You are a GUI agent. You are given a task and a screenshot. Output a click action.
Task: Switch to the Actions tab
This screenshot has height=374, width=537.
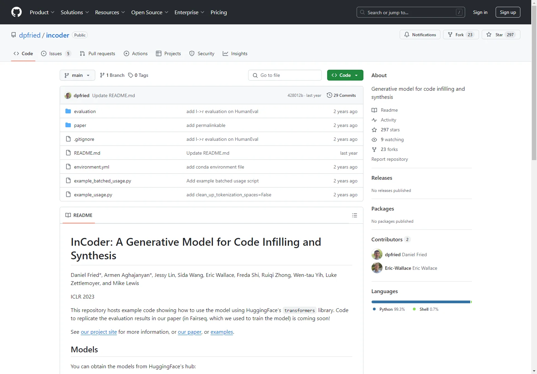[136, 53]
